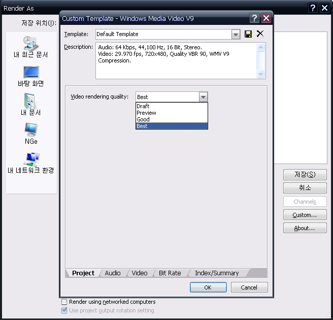Switch to the Video tab
The width and height of the screenshot is (333, 320).
[x=140, y=273]
